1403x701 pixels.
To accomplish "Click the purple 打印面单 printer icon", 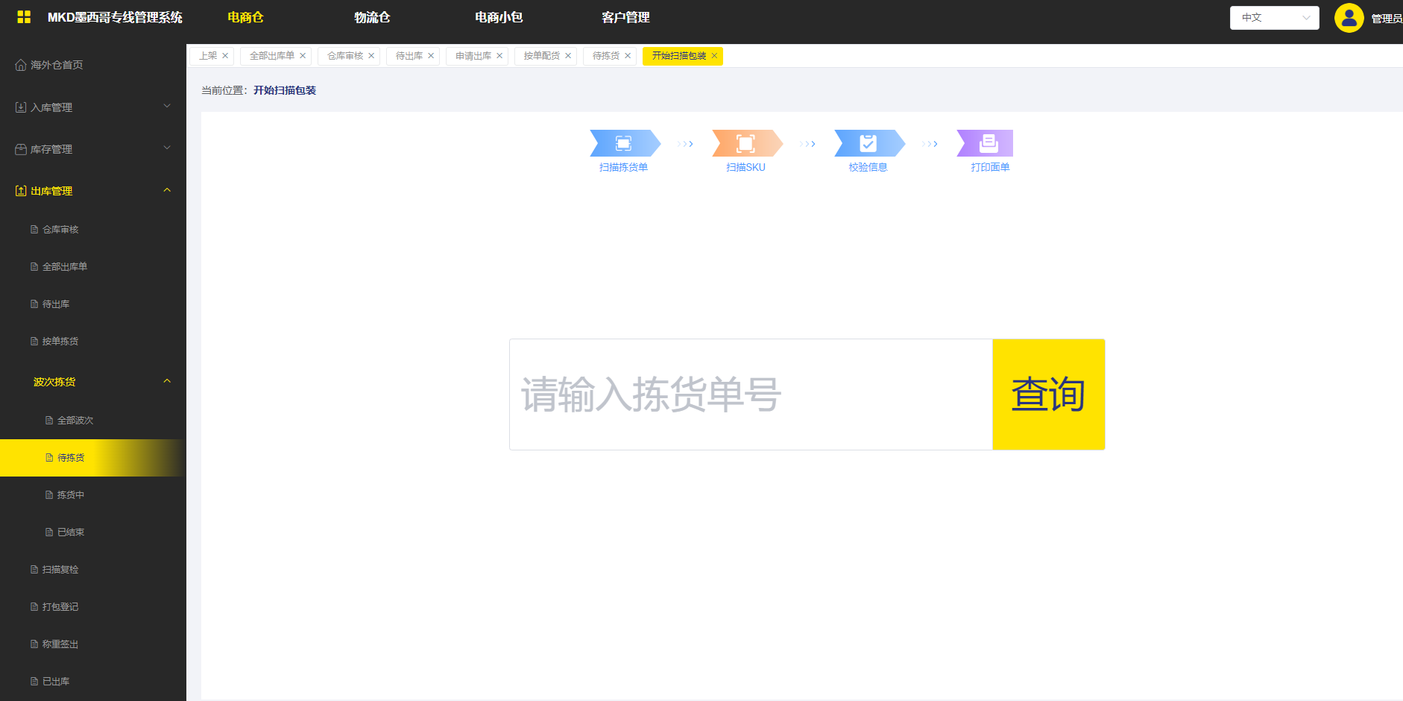I will 989,143.
